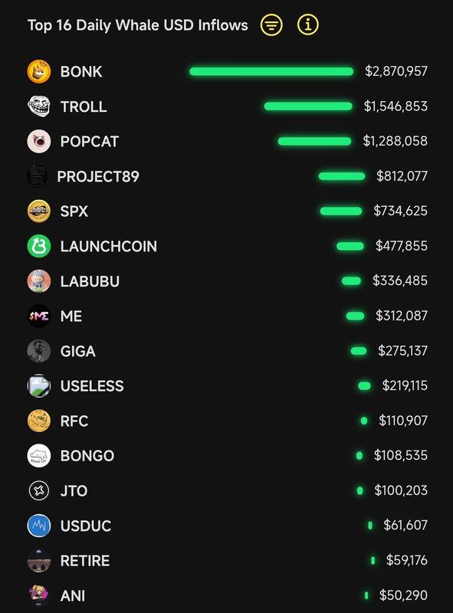This screenshot has width=453, height=613.
Task: Open the PROJECT89 token name
Action: 98,176
